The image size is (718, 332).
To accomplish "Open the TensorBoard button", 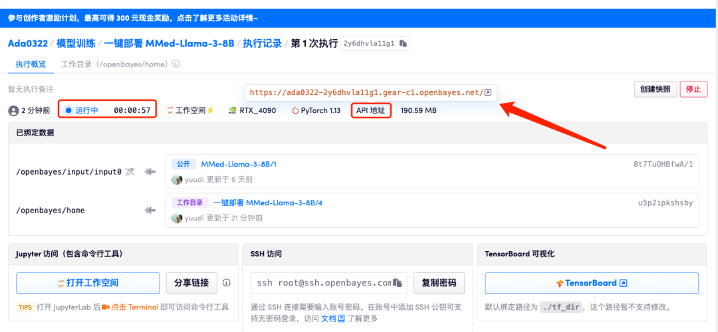I will pos(591,283).
